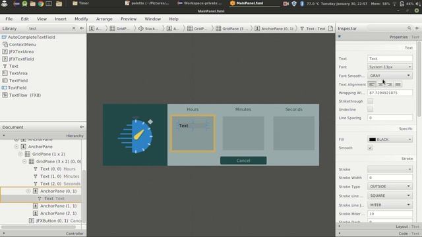Click the Text : Text breadcrumb
Viewport: 422px width, 237px height.
tap(313, 28)
